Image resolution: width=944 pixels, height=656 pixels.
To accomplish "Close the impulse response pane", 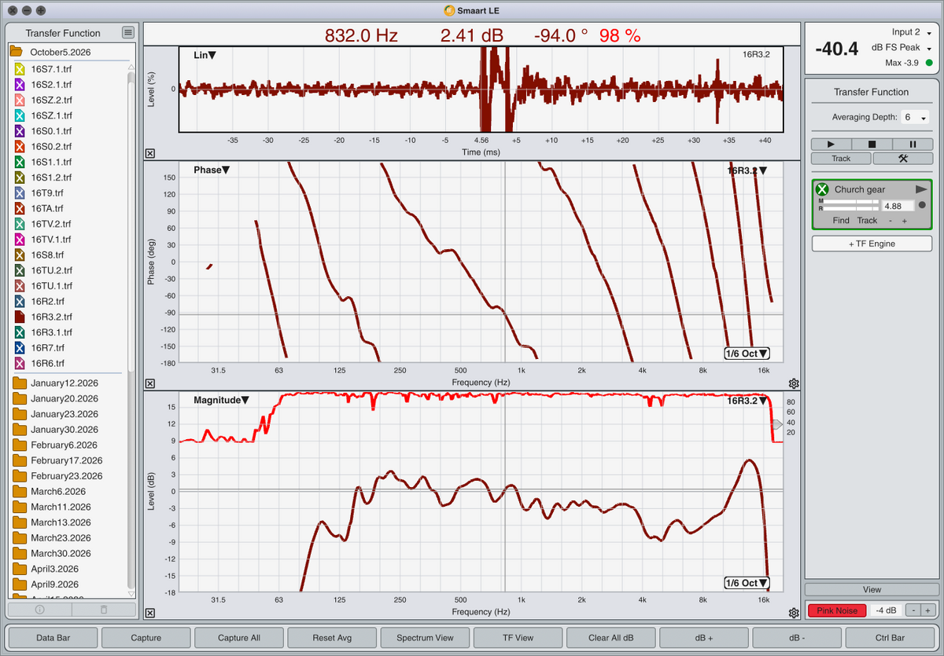I will pos(150,154).
